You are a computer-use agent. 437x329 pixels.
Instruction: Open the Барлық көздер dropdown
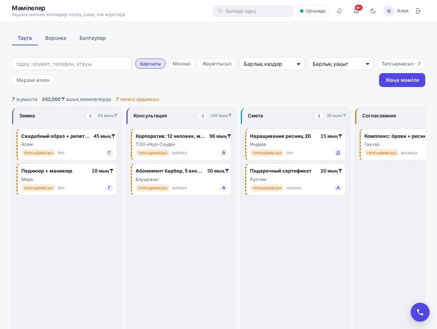tap(272, 64)
